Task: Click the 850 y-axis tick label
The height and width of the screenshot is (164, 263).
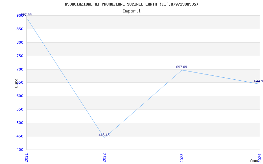Action: [20, 29]
